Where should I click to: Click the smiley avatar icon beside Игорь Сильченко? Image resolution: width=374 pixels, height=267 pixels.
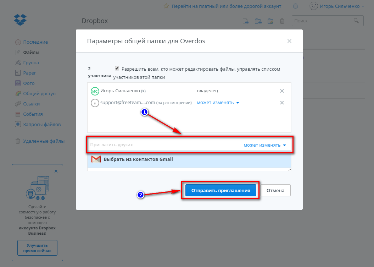pyautogui.click(x=313, y=6)
